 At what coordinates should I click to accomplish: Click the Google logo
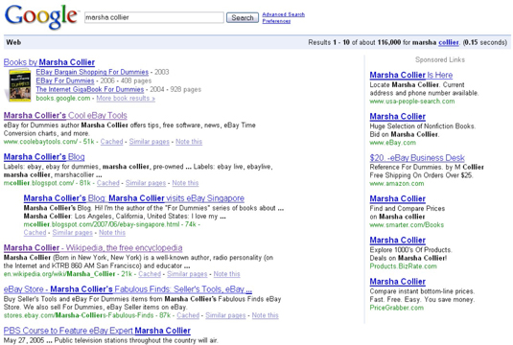pyautogui.click(x=41, y=17)
